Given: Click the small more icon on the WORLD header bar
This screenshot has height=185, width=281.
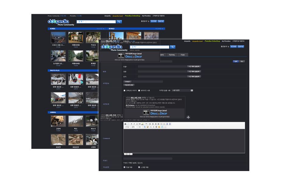Looking at the screenshot, I should (x=163, y=29).
